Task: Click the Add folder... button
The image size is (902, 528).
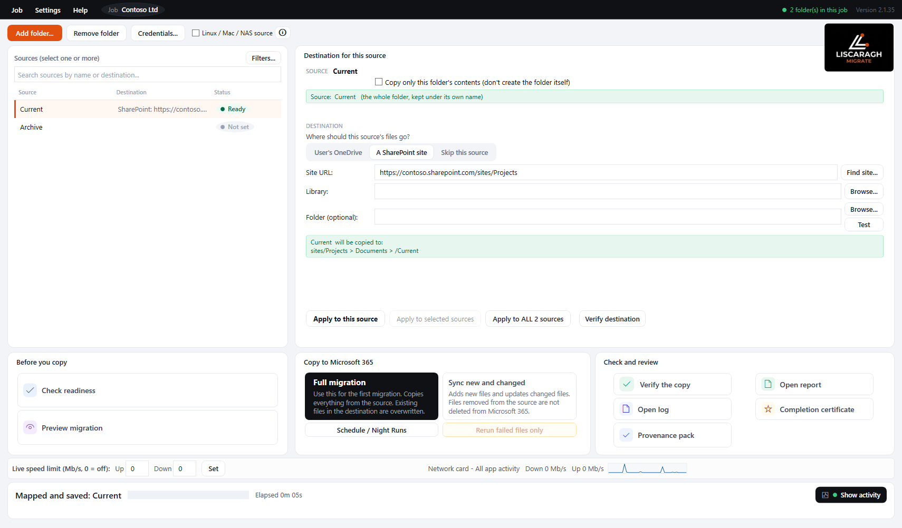Action: (x=35, y=33)
